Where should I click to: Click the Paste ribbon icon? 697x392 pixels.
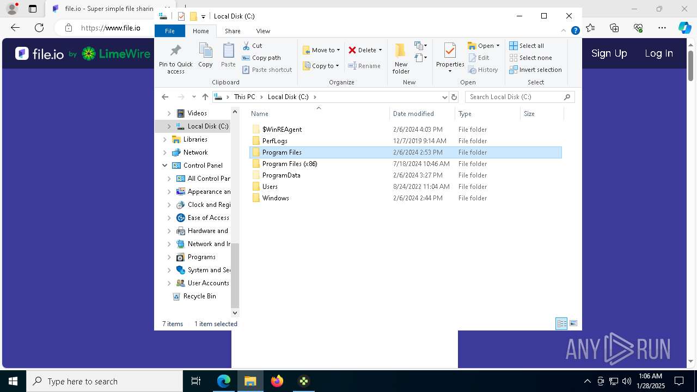228,55
